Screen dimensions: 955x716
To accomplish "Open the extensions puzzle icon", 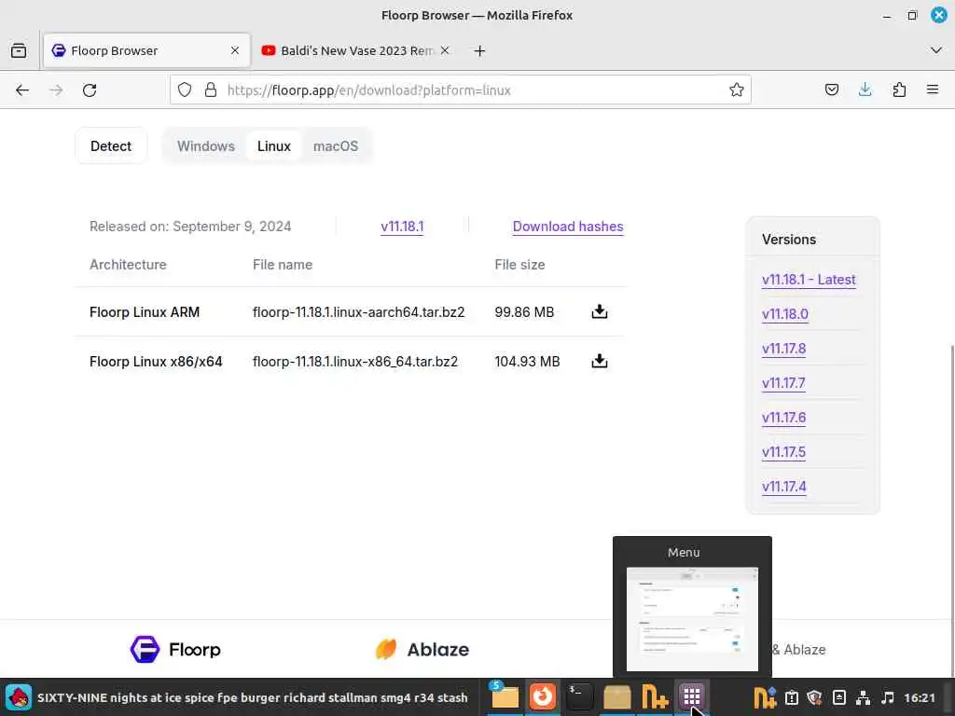I will pos(899,90).
